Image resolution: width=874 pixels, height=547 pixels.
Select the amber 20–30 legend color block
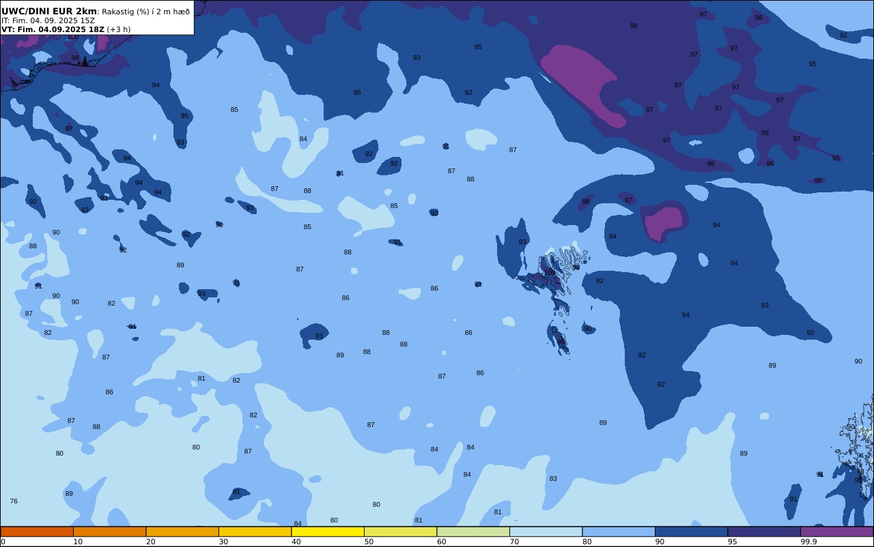pos(182,531)
